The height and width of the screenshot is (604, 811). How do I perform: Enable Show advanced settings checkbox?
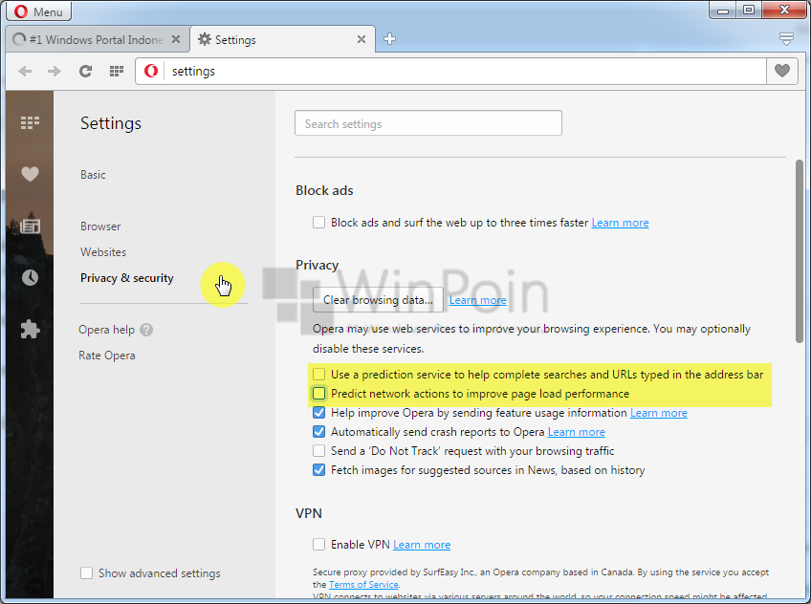[86, 573]
